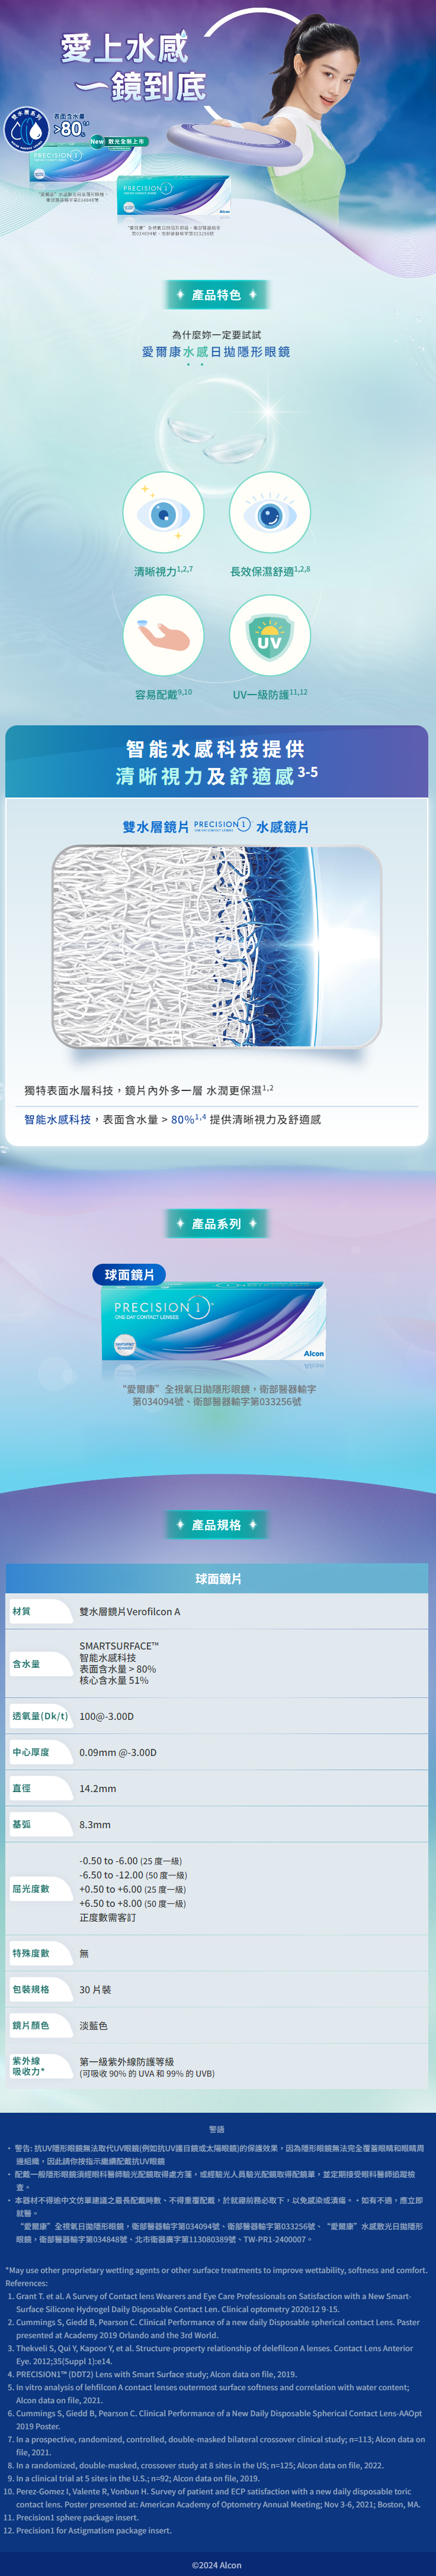The width and height of the screenshot is (436, 2576).
Task: Click the 產品特色 section banner
Action: [216, 295]
